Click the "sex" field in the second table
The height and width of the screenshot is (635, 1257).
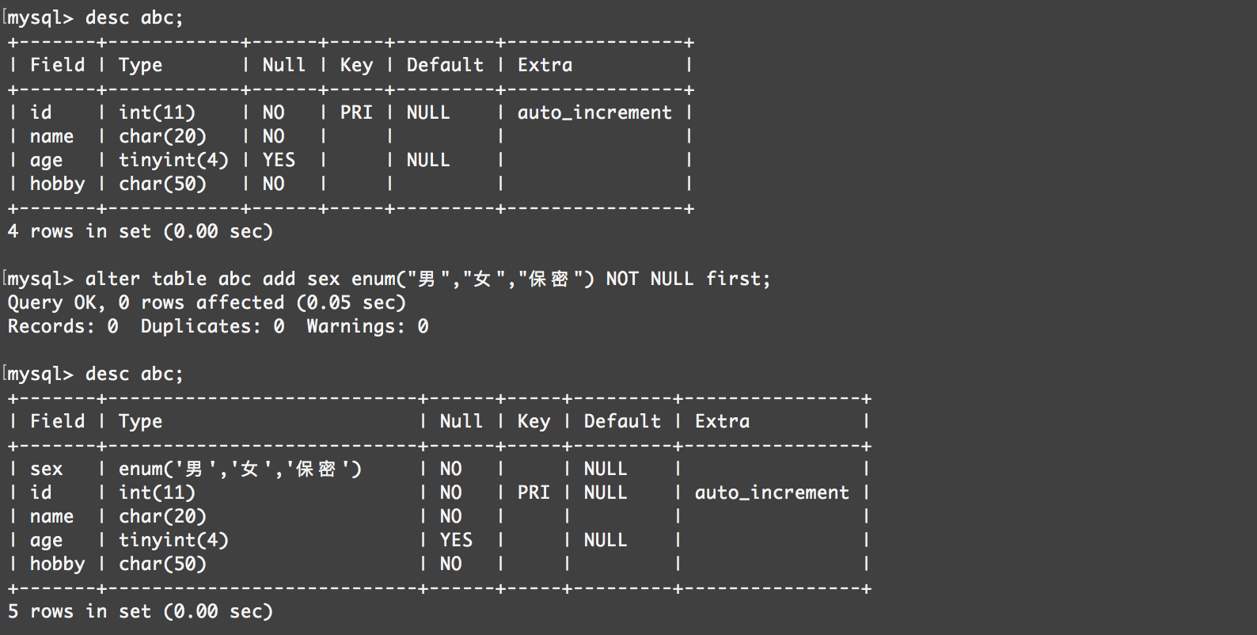[46, 469]
